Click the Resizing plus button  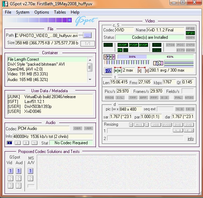click(x=131, y=125)
